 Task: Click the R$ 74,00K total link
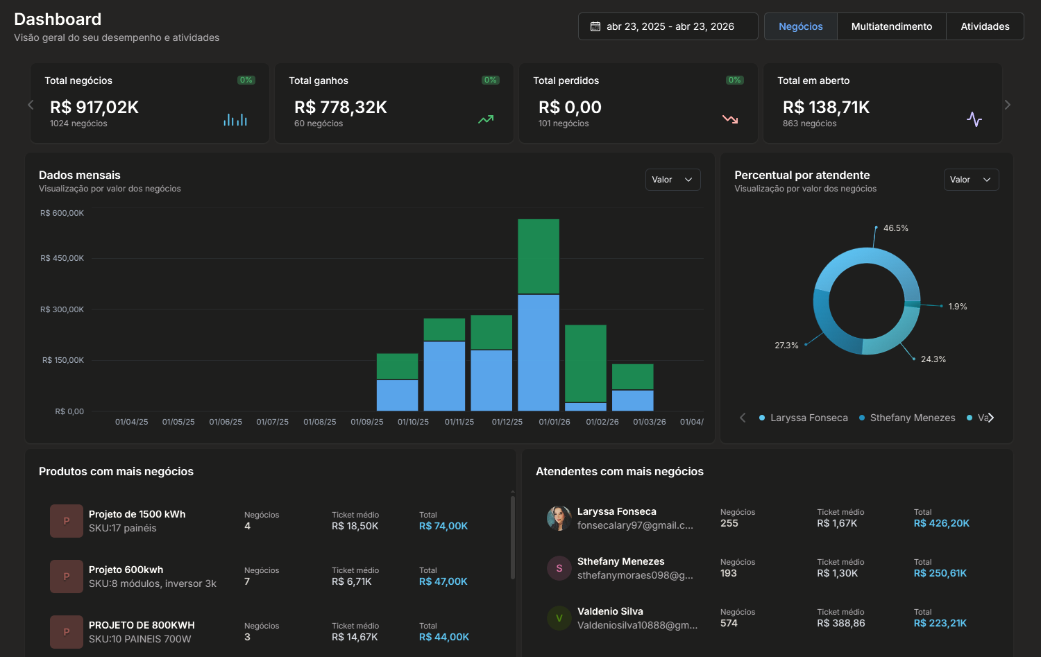(443, 526)
